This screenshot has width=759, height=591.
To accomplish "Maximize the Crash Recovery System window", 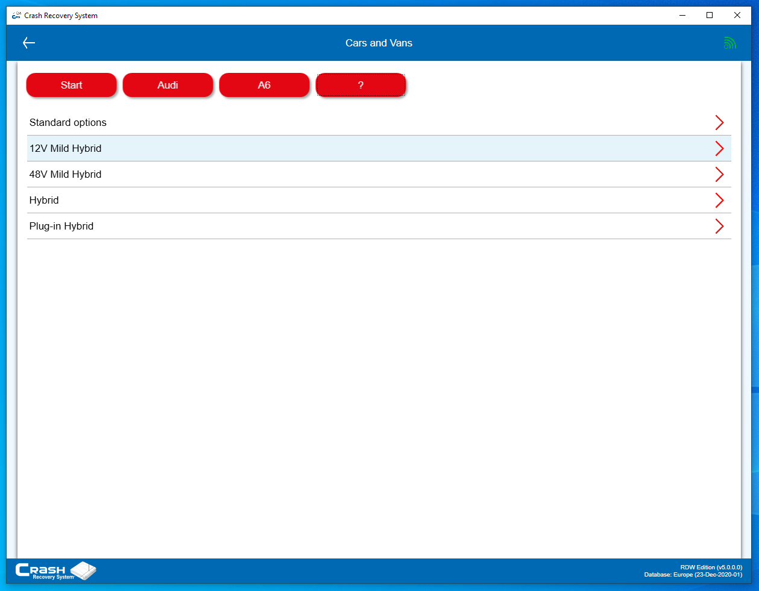I will click(x=710, y=16).
